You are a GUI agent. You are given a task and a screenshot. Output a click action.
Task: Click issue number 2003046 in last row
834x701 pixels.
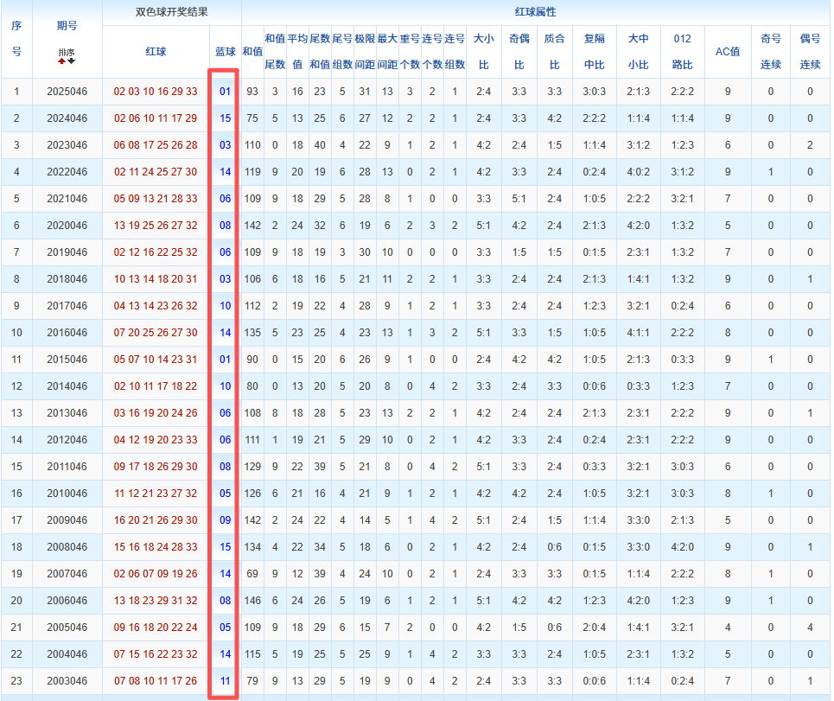(x=67, y=681)
